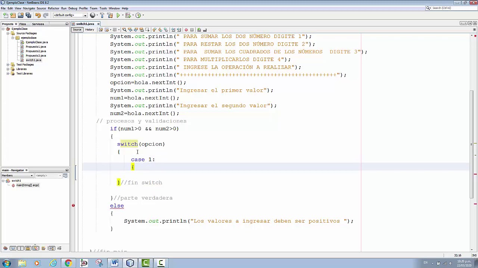Toggle Sort by Name in Navigator
This screenshot has height=268, width=478.
coord(52,248)
